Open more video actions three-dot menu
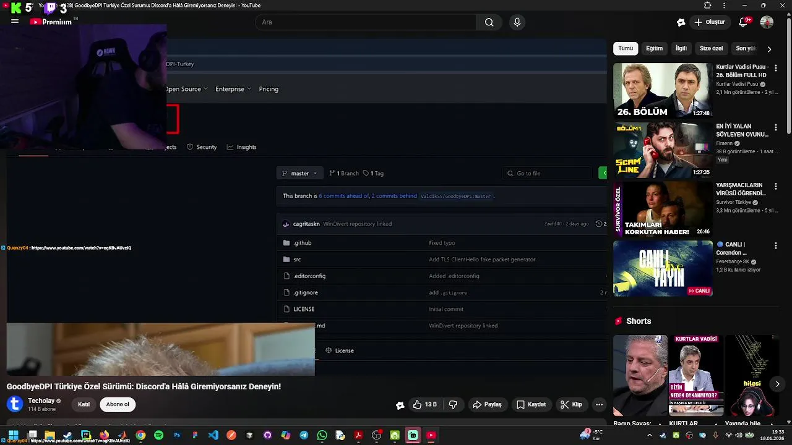 point(599,404)
